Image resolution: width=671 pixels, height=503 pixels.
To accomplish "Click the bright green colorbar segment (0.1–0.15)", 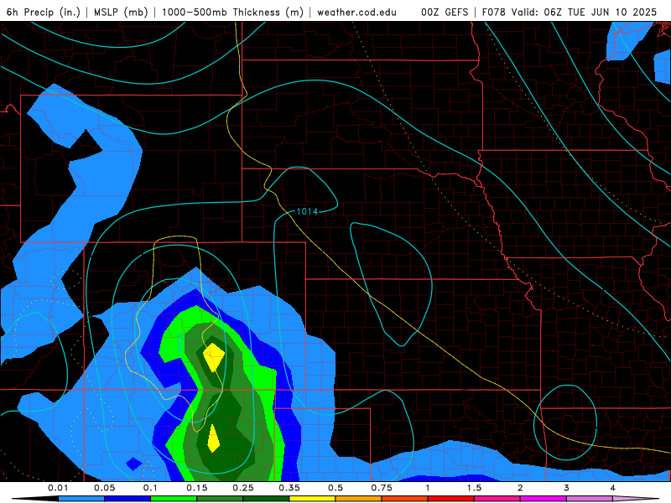I will (174, 499).
